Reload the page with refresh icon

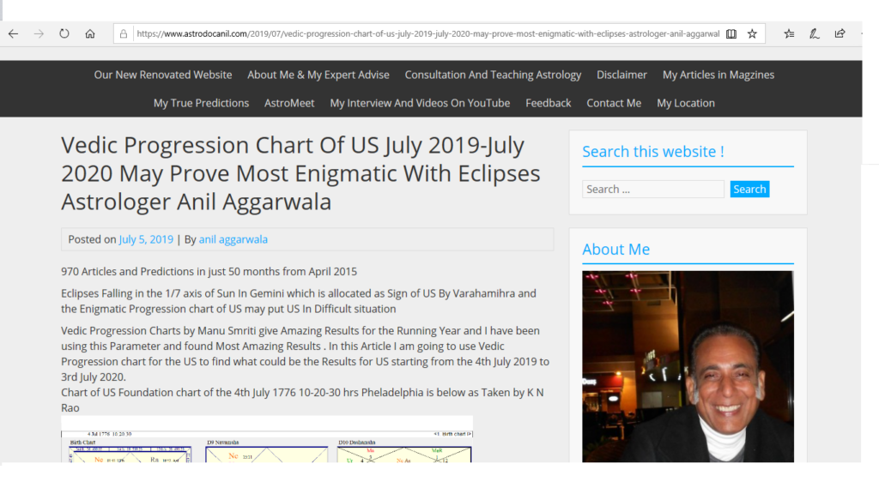tap(64, 33)
